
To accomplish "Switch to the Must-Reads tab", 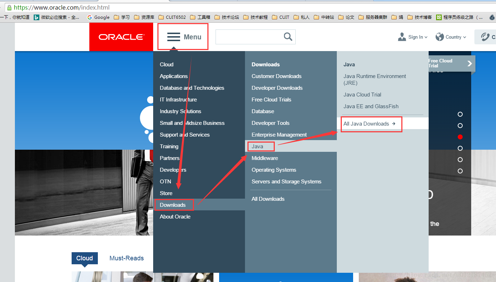I will pyautogui.click(x=127, y=258).
